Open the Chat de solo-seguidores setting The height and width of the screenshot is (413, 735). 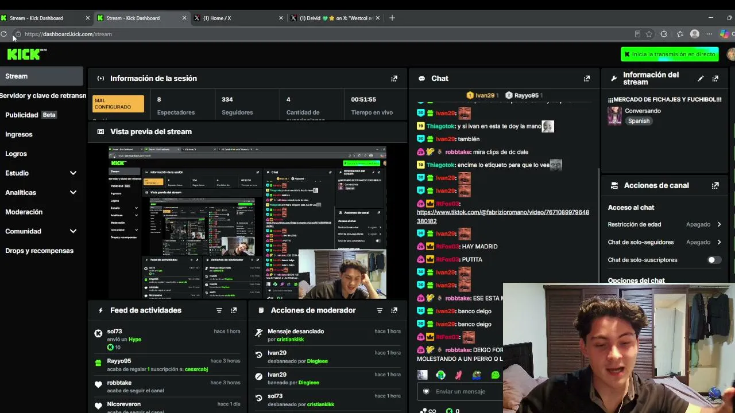pos(664,242)
